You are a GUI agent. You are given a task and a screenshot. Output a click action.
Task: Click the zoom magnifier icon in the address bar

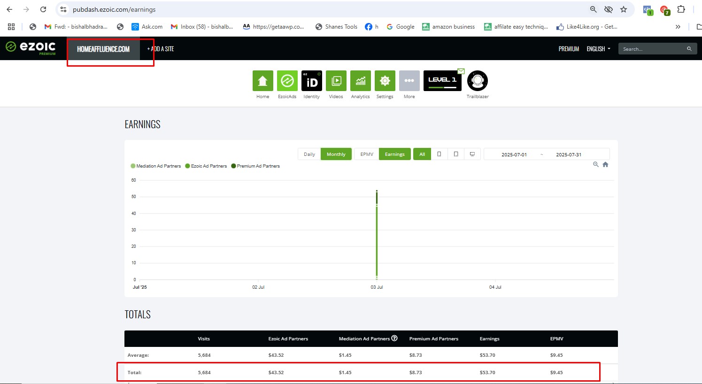[594, 9]
